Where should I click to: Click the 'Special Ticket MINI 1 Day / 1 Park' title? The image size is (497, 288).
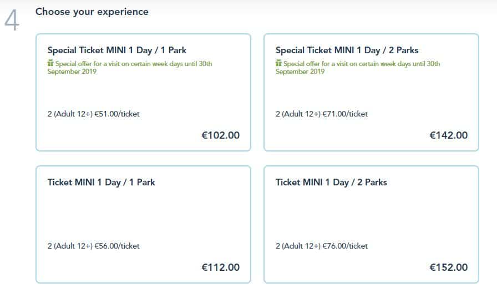pyautogui.click(x=117, y=50)
